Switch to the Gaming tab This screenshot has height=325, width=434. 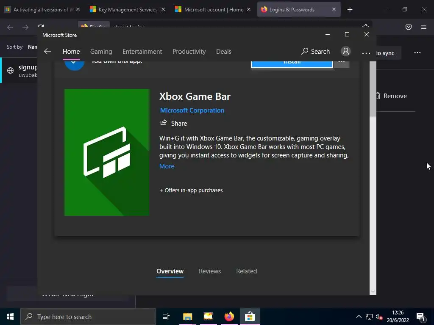[x=101, y=52]
